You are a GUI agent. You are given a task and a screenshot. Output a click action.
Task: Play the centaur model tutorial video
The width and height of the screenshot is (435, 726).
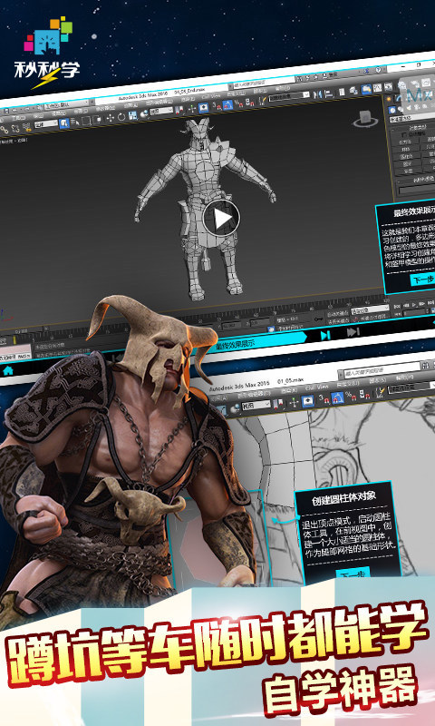point(221,218)
